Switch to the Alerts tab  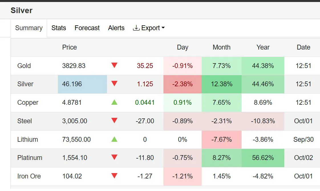coord(116,28)
